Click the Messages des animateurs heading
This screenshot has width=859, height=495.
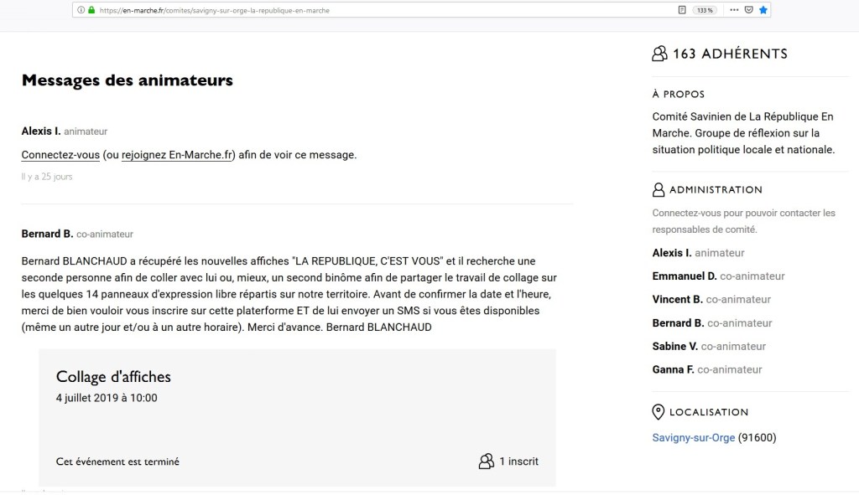(127, 80)
